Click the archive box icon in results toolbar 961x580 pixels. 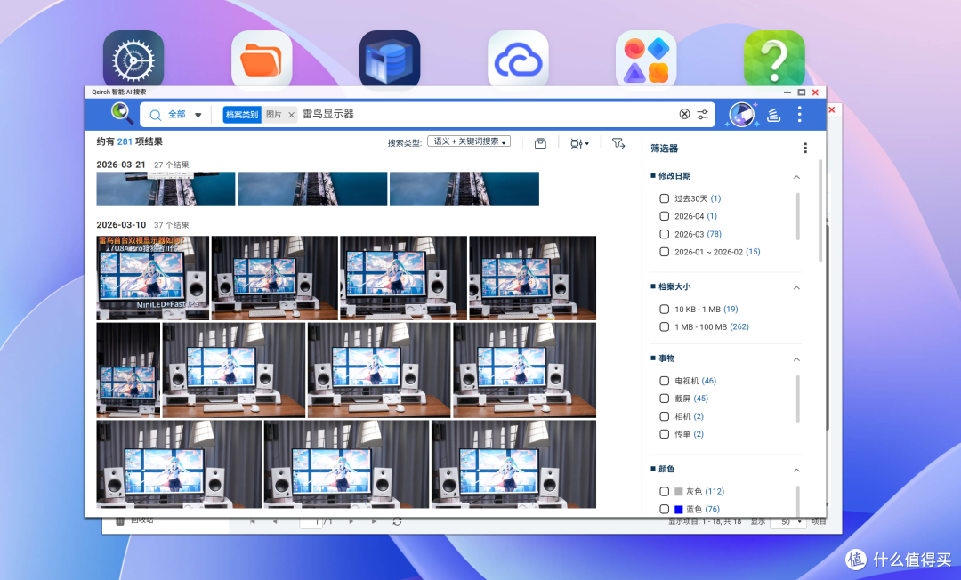tap(540, 143)
